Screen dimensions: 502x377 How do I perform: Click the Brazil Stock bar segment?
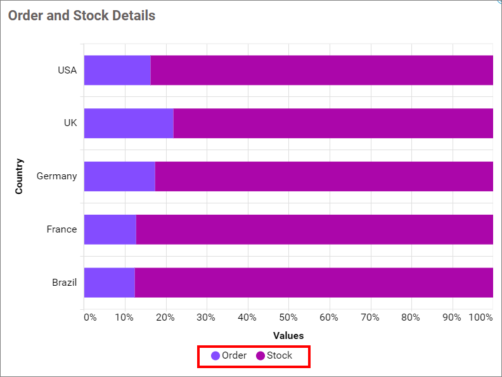pos(314,283)
